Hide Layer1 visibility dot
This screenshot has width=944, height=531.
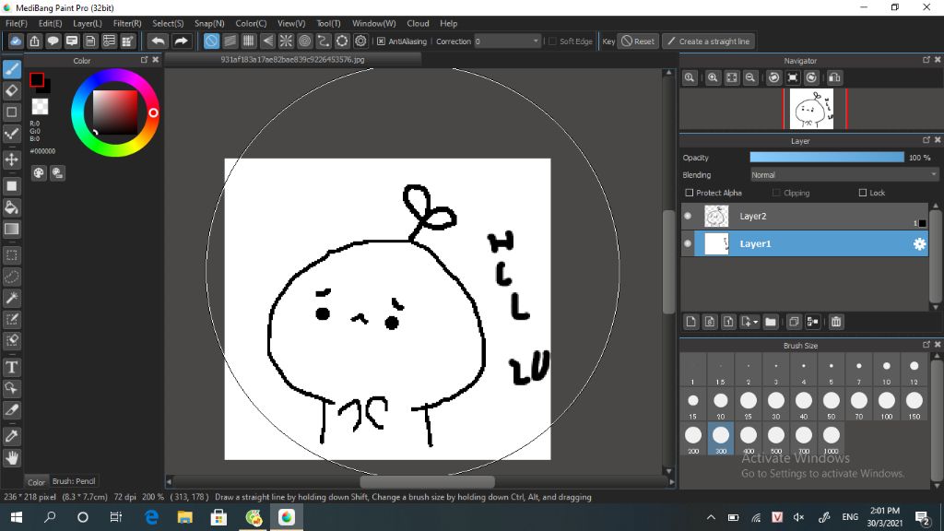pyautogui.click(x=688, y=243)
